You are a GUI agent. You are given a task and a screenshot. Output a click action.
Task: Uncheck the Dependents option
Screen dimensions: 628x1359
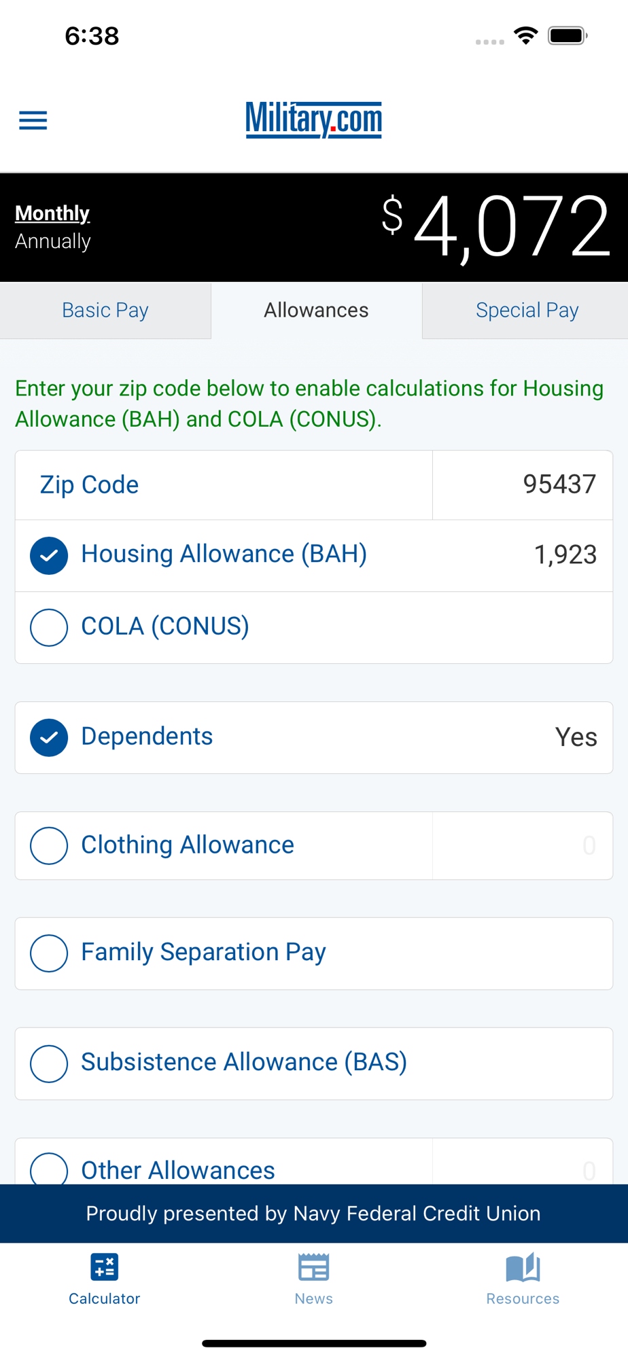[x=49, y=737]
